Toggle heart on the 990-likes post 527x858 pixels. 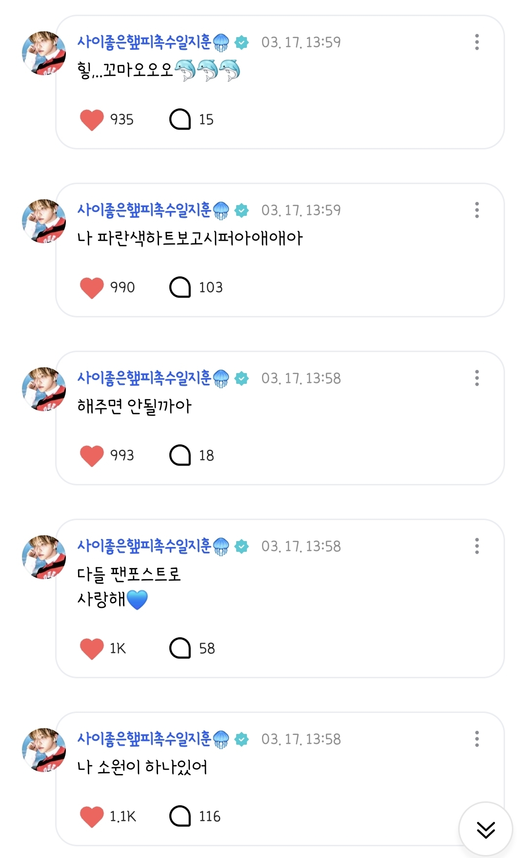[x=92, y=288]
